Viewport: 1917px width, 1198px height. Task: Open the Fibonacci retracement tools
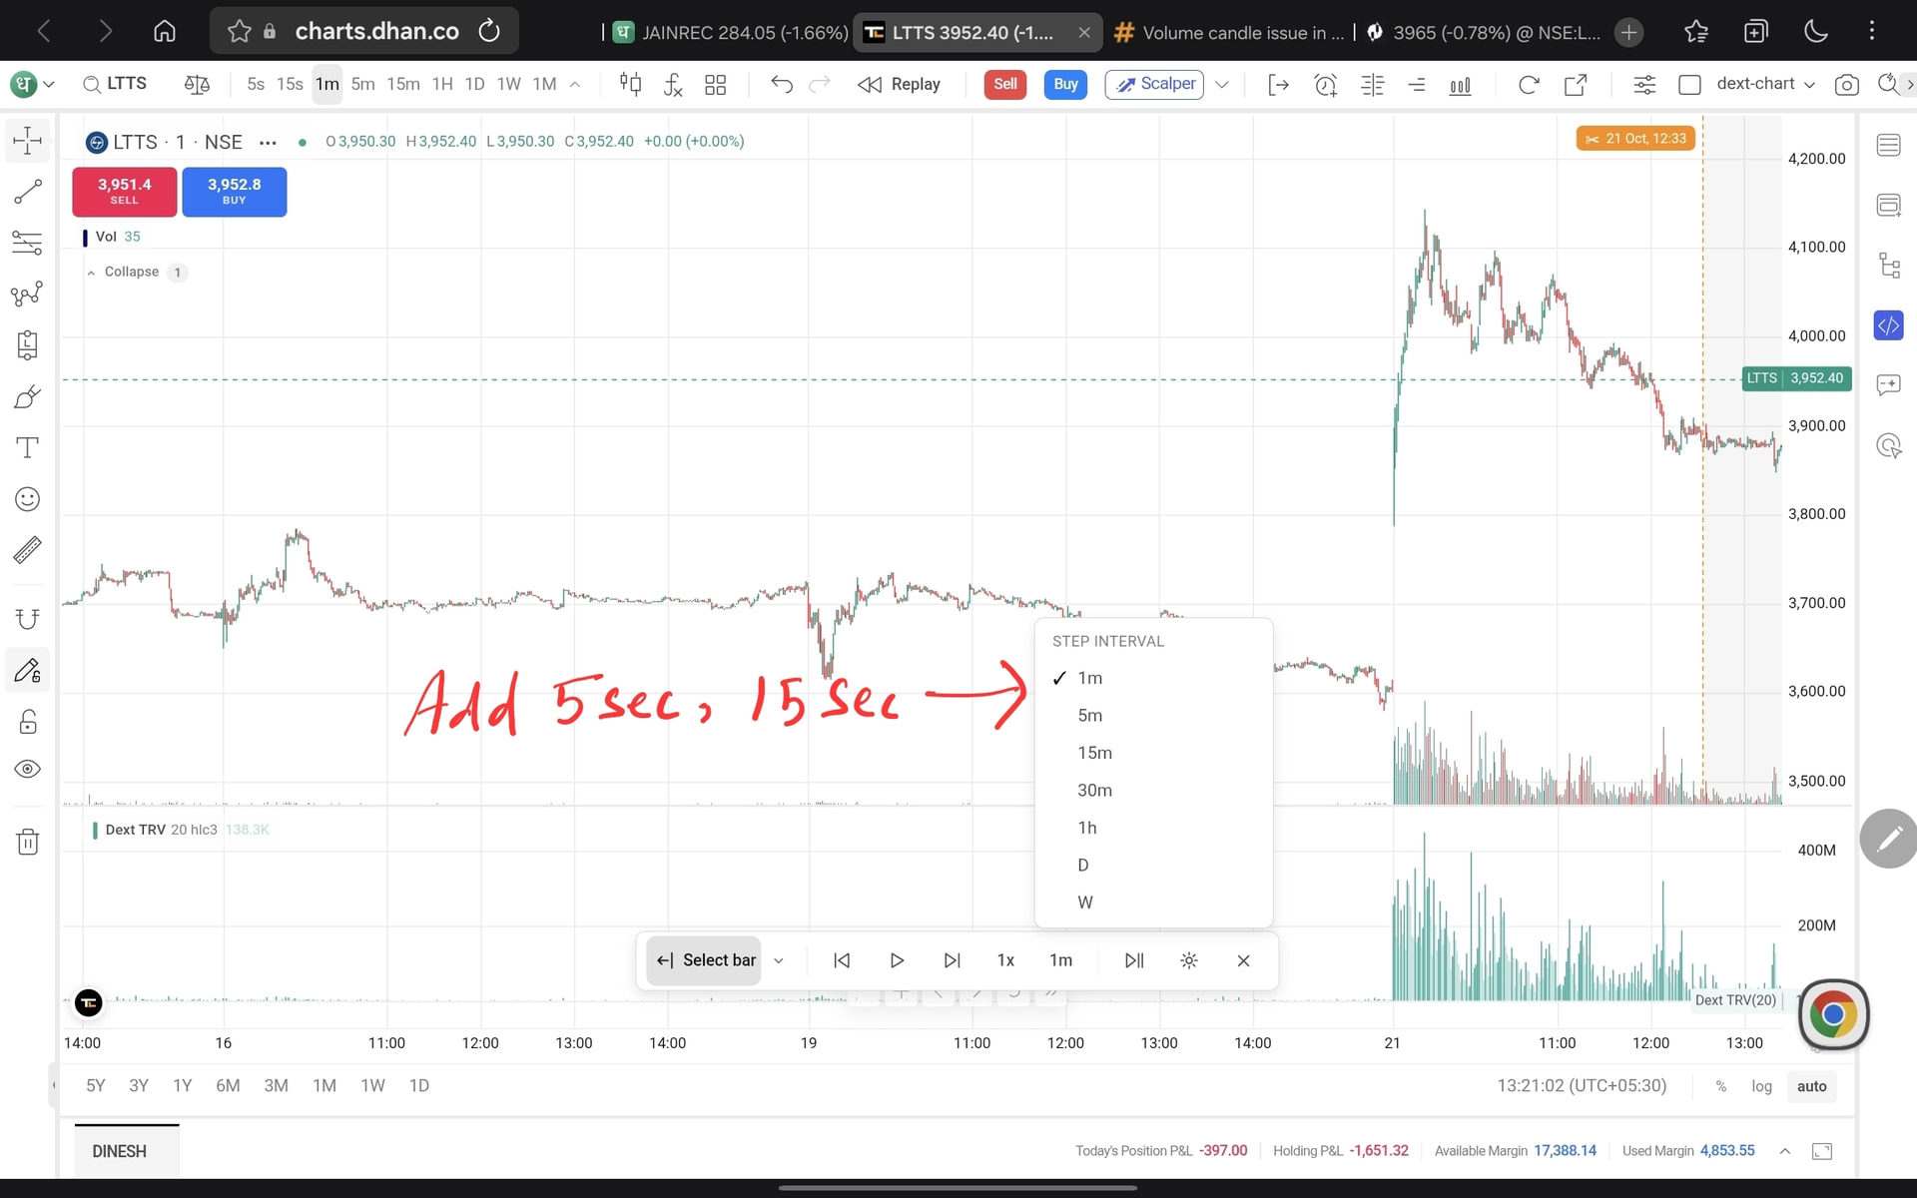point(28,243)
